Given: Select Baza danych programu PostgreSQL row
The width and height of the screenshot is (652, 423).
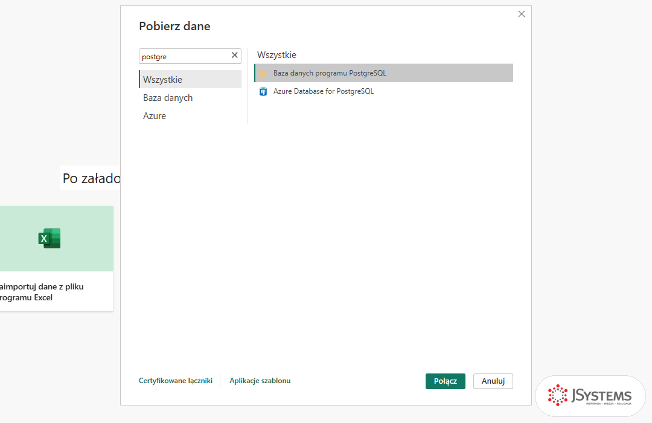Looking at the screenshot, I should [x=383, y=73].
